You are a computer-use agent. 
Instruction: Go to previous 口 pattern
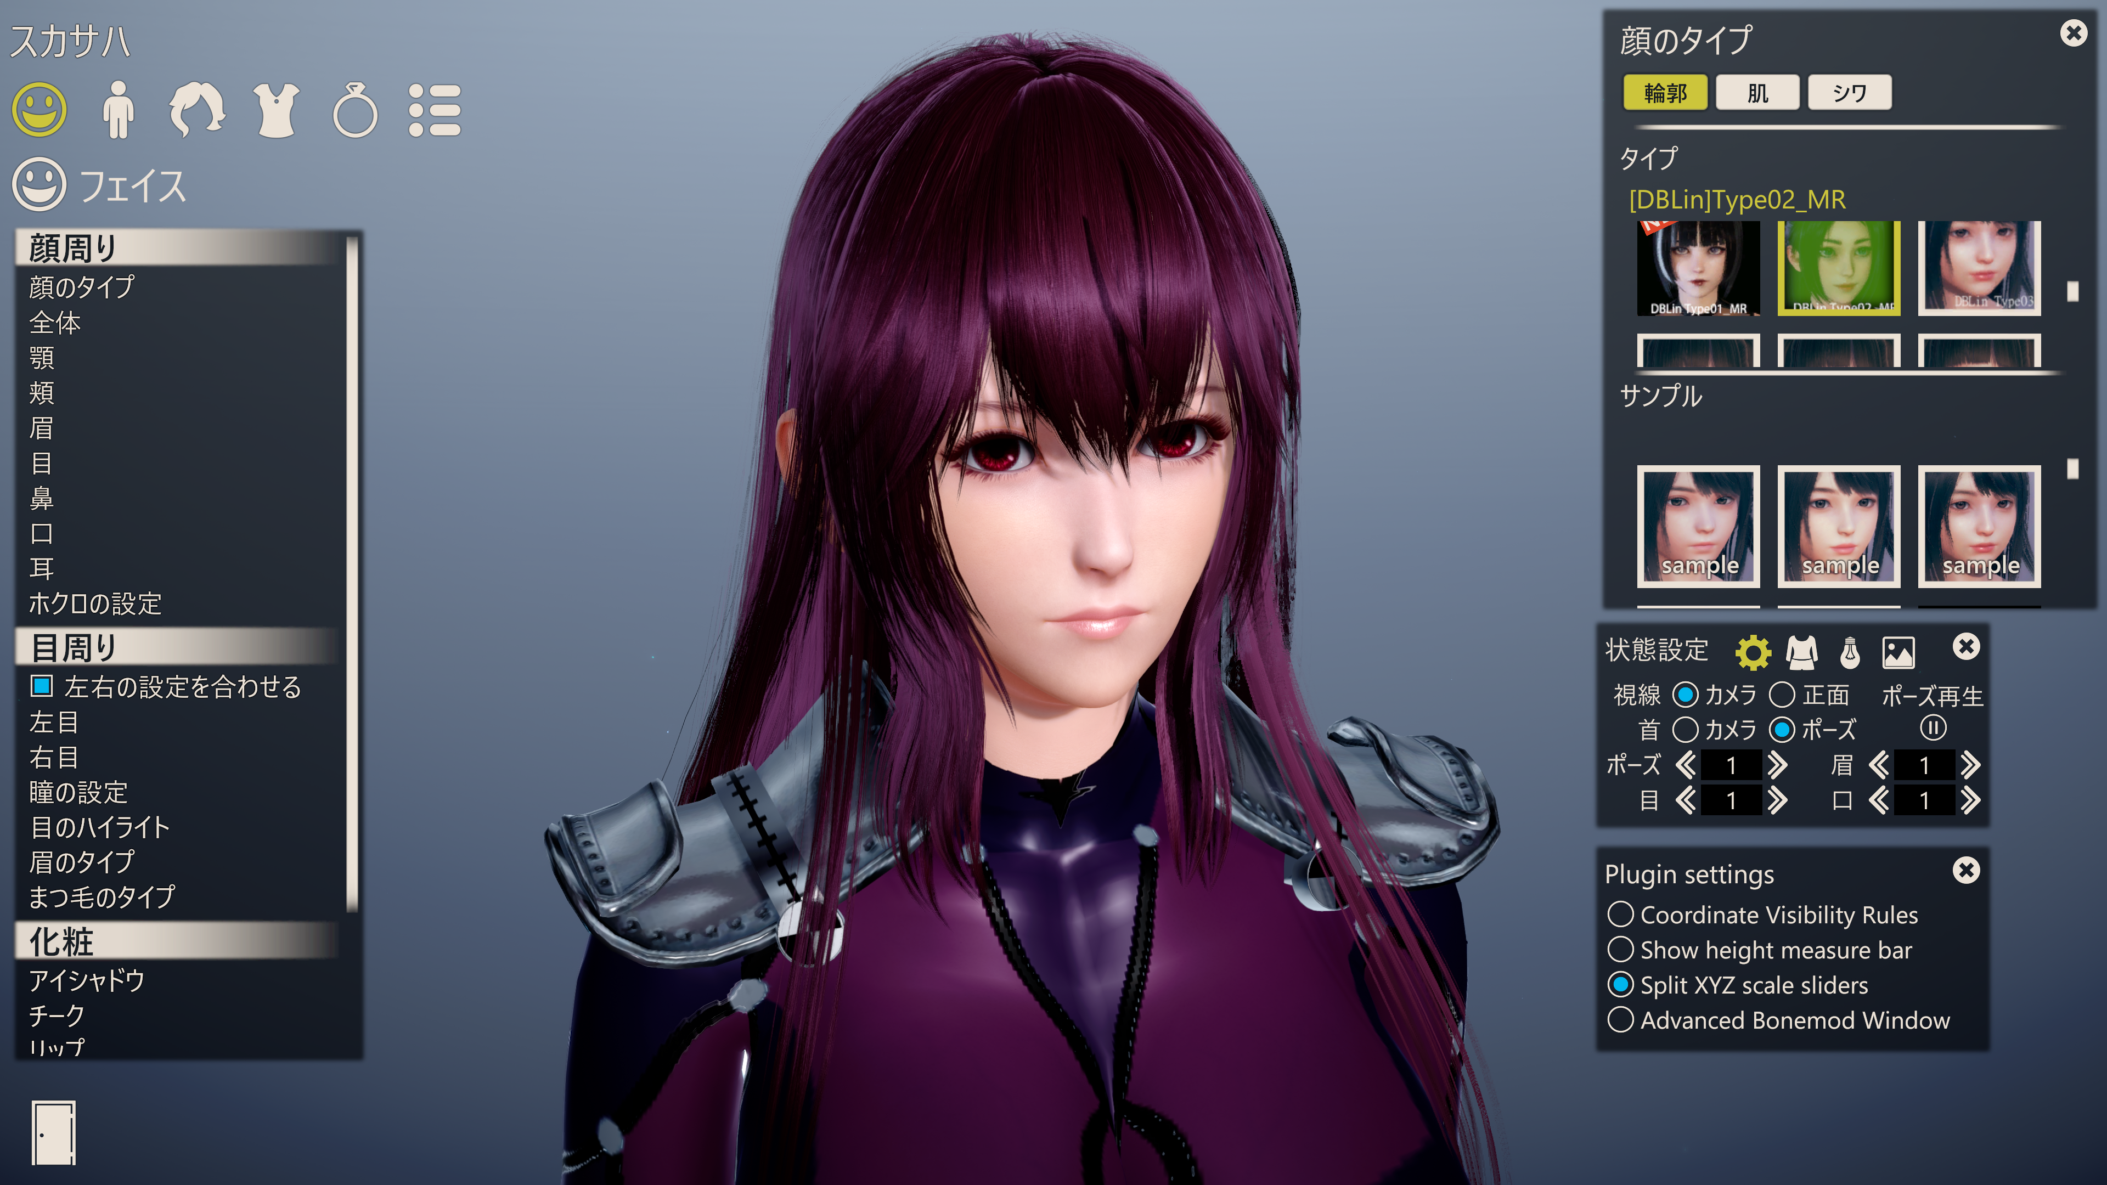coord(1879,800)
